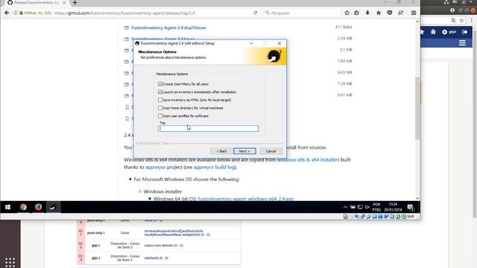Open the Ubuntu show applications grid

click(x=10, y=262)
